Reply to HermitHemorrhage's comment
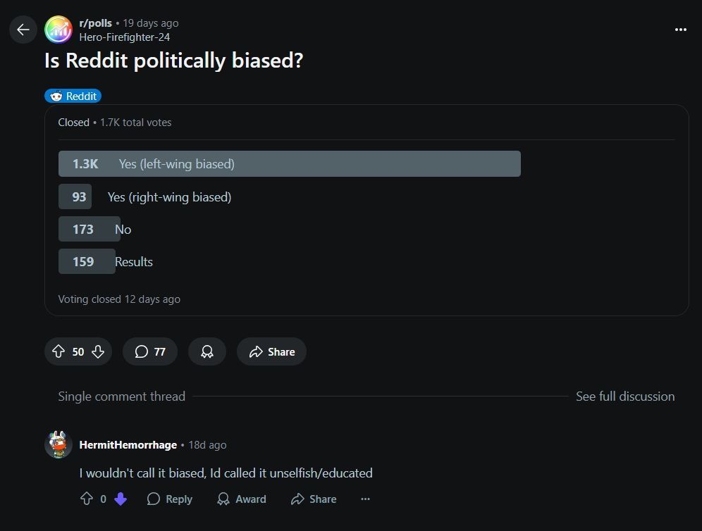 click(x=170, y=499)
